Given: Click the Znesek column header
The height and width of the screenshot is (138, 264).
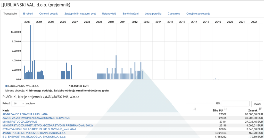Looking at the screenshot, I should click(x=253, y=111).
